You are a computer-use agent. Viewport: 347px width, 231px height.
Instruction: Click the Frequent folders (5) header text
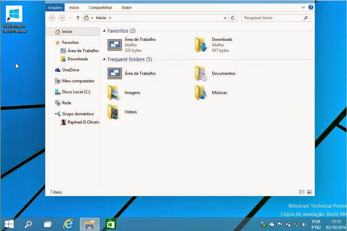coord(130,59)
